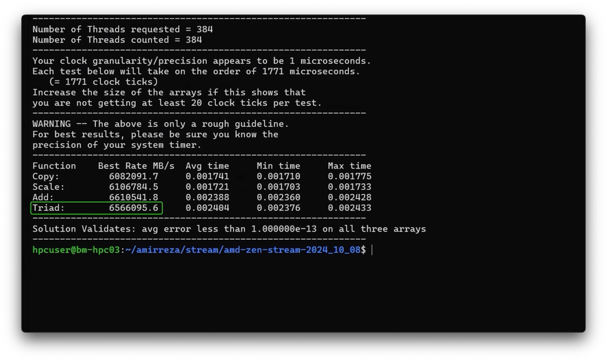Click the Scale best rate 6106784.5

(134, 187)
